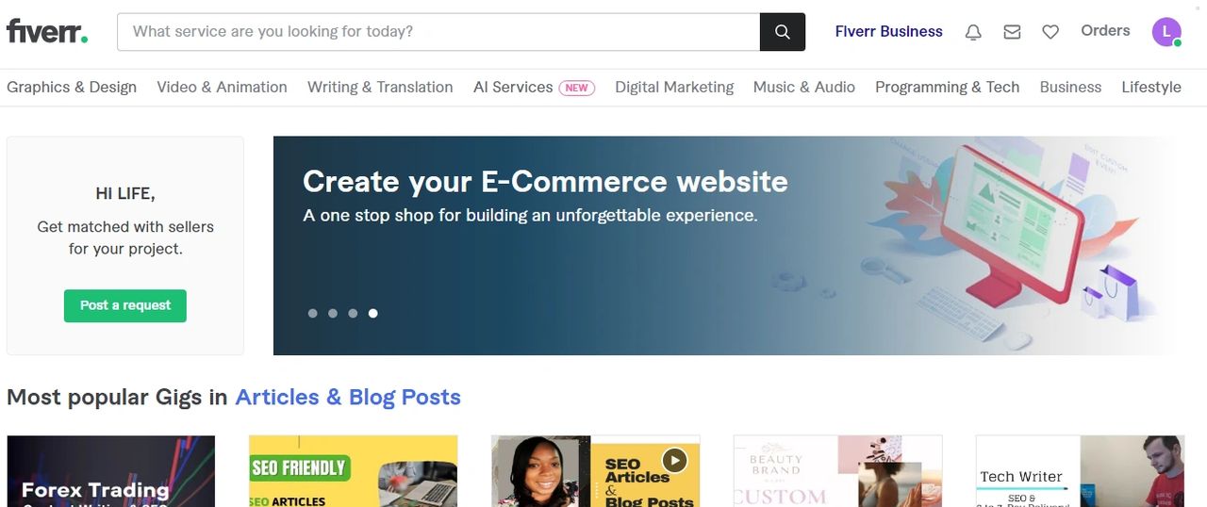Click the Fiverr logo
Screen dimensions: 1207x507
tap(47, 31)
